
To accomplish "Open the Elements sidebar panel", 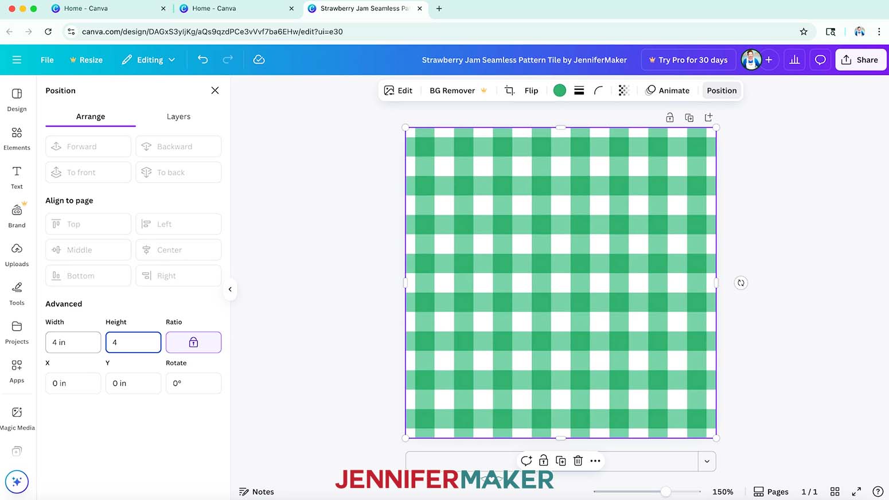I will click(x=17, y=139).
